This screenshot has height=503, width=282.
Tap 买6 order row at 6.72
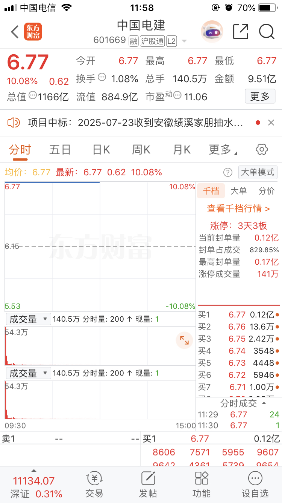[239, 375]
